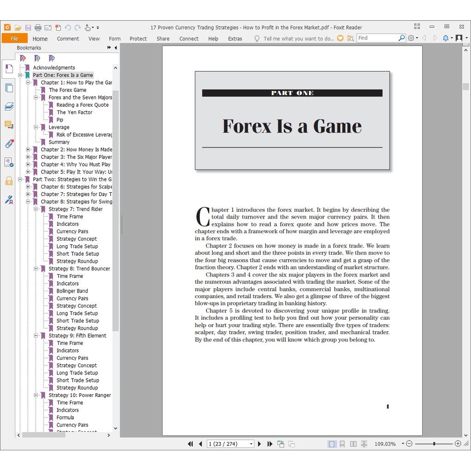Collapse Strategy 7: Trend Rider node
This screenshot has height=471, width=471.
pos(36,209)
